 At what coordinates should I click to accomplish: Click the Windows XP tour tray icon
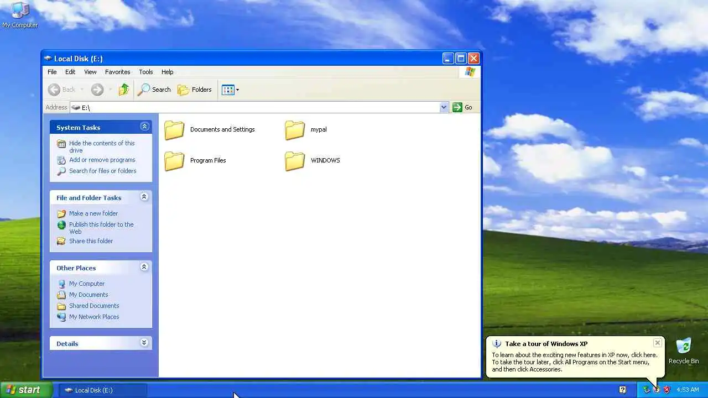tap(657, 390)
